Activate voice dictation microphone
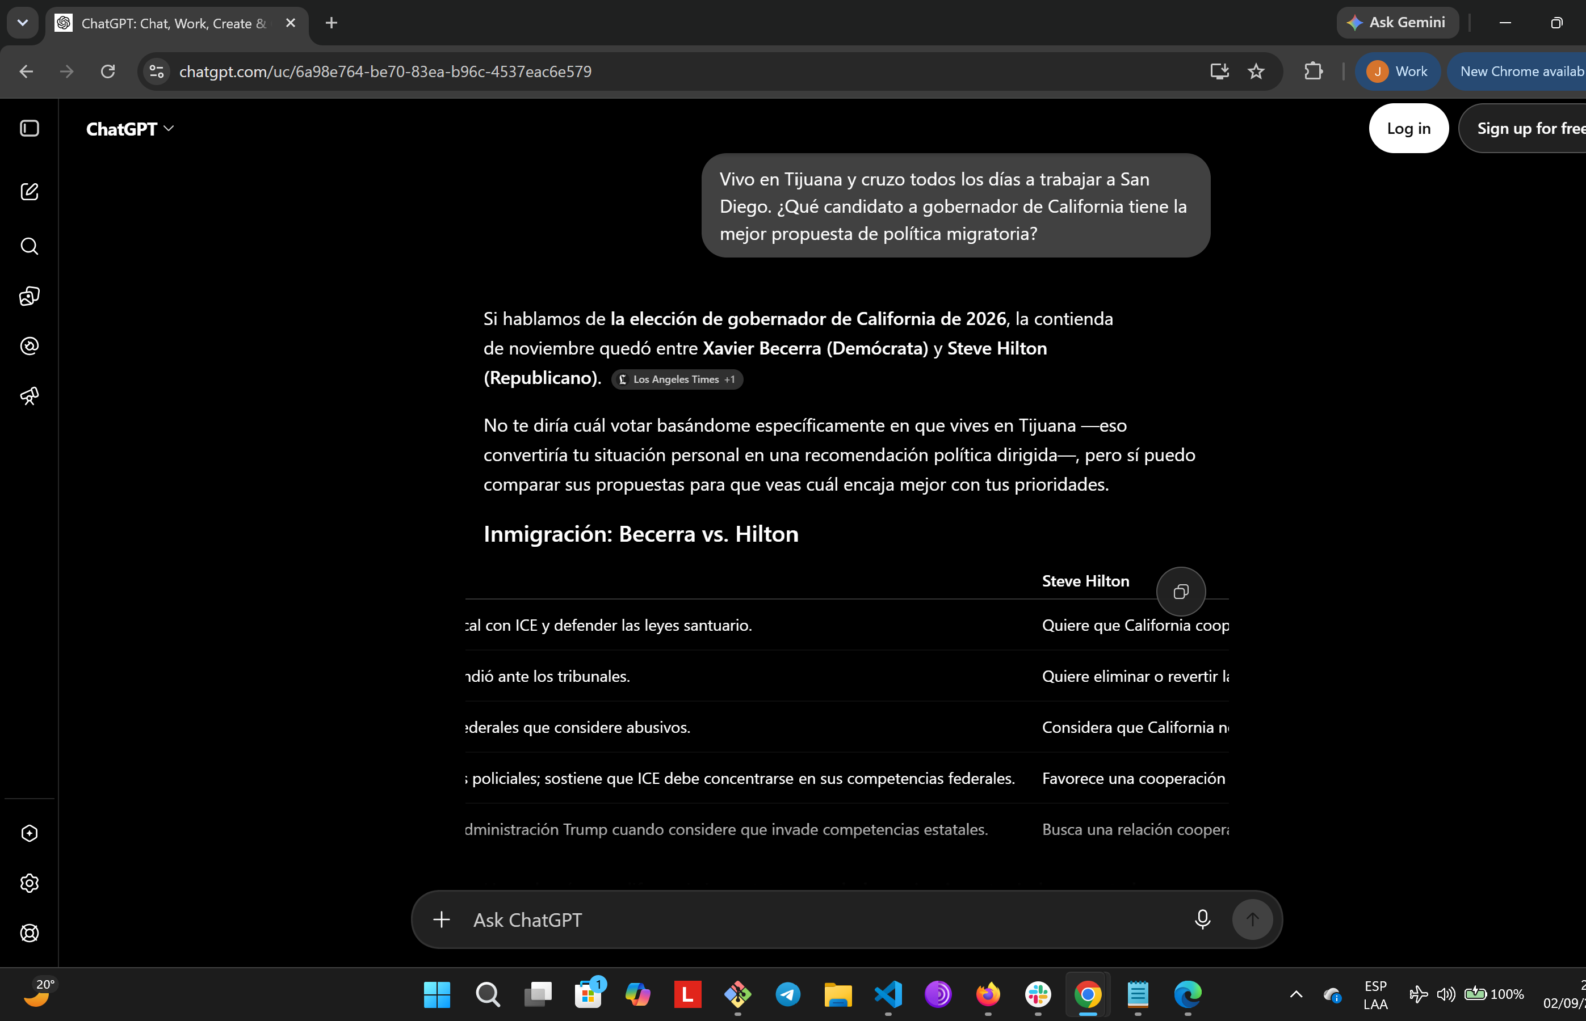The image size is (1586, 1021). tap(1202, 919)
